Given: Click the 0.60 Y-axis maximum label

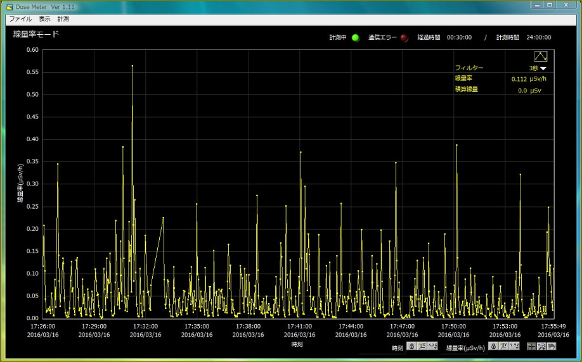Looking at the screenshot, I should [x=32, y=50].
